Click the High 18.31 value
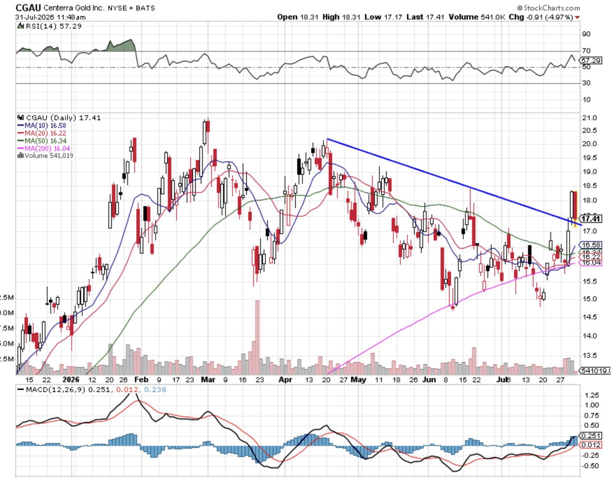The width and height of the screenshot is (614, 478). tap(341, 17)
